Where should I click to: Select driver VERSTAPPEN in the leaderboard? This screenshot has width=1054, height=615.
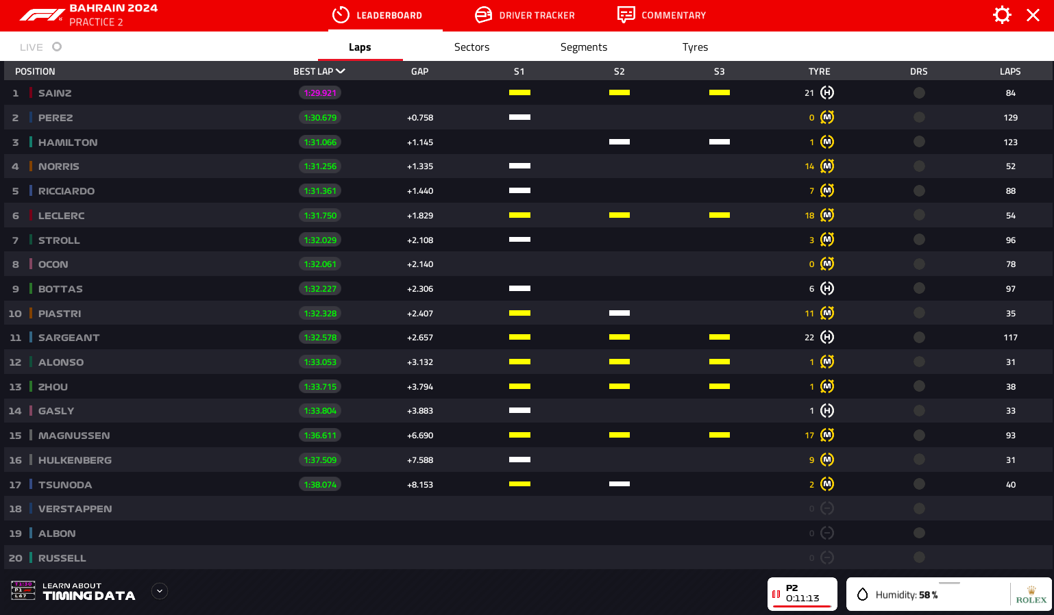point(75,509)
